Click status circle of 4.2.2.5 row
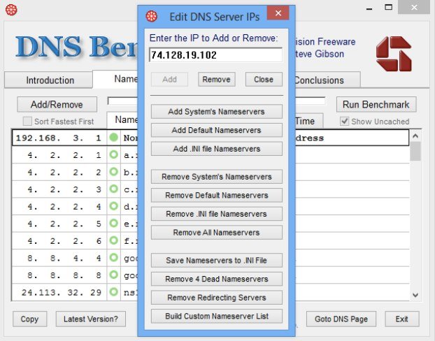This screenshot has height=341, width=435. pos(114,224)
